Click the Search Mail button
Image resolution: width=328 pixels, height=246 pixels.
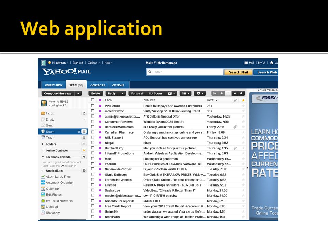click(238, 72)
